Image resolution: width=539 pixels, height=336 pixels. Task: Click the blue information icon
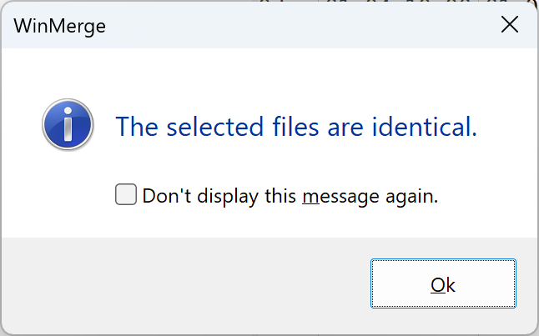(67, 128)
